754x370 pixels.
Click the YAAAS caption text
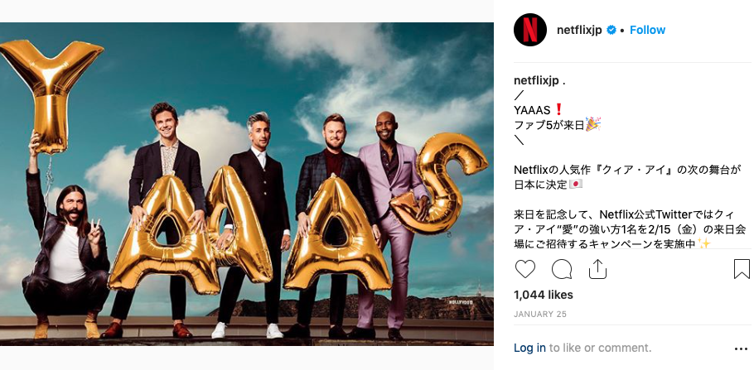point(532,111)
